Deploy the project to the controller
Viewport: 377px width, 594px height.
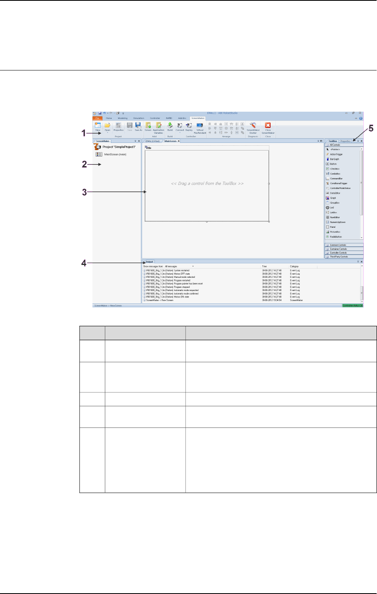tap(189, 127)
